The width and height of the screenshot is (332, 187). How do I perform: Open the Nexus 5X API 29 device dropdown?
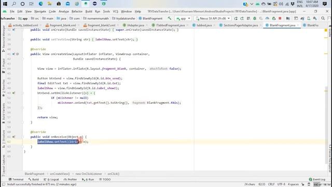pos(213,19)
